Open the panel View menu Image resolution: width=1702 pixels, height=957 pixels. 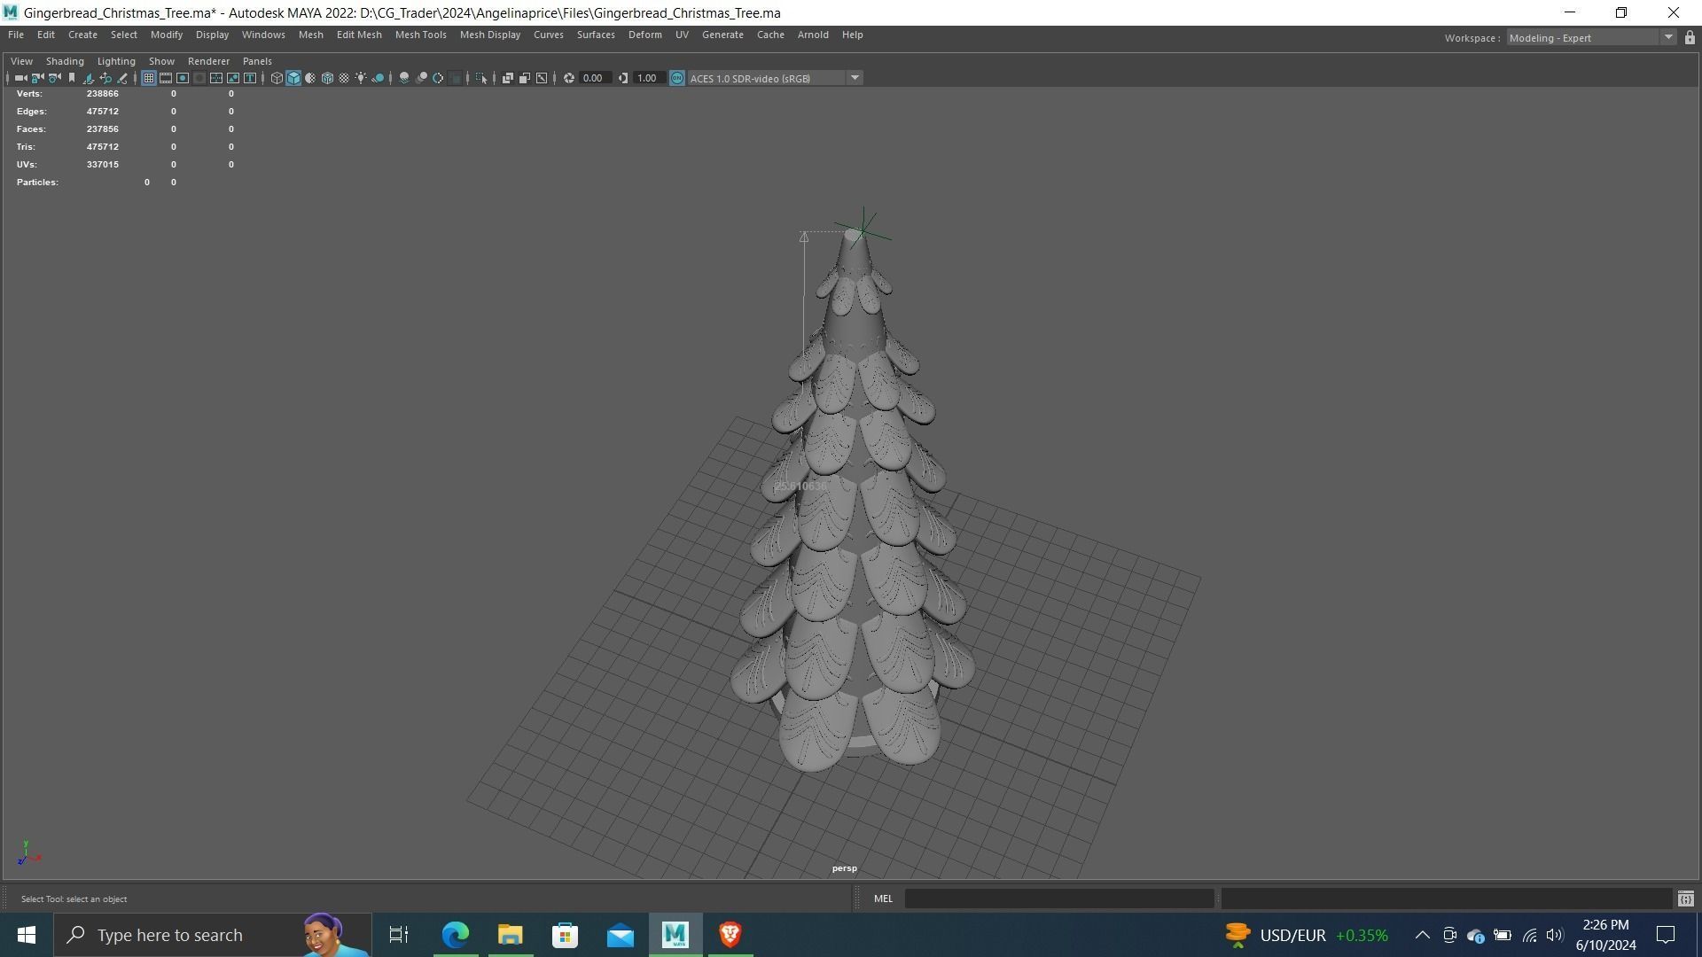pos(21,61)
